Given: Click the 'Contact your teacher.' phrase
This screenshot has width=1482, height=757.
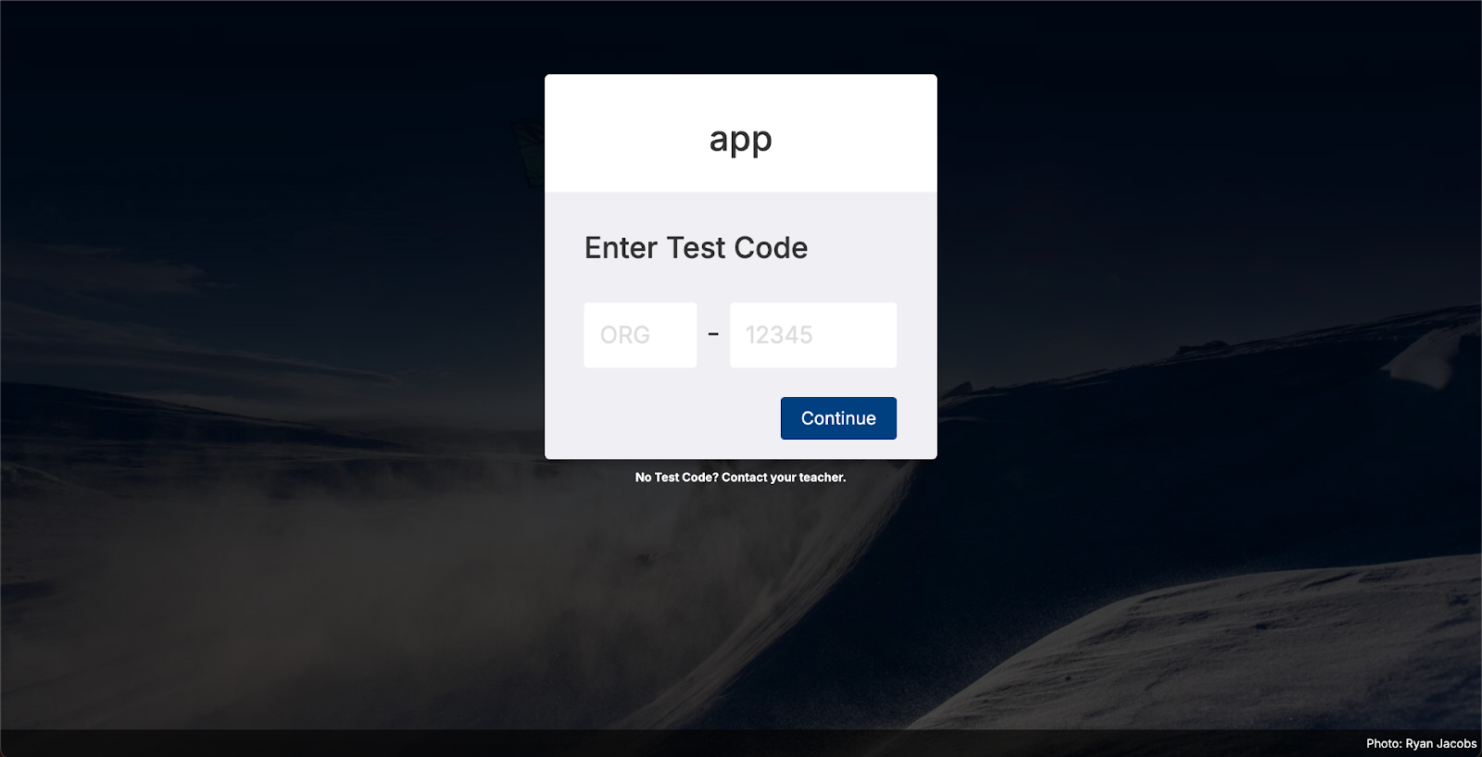Looking at the screenshot, I should 784,478.
